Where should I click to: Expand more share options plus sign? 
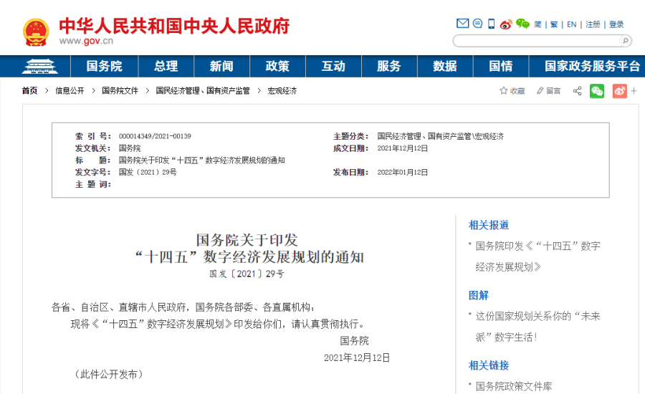coord(634,91)
